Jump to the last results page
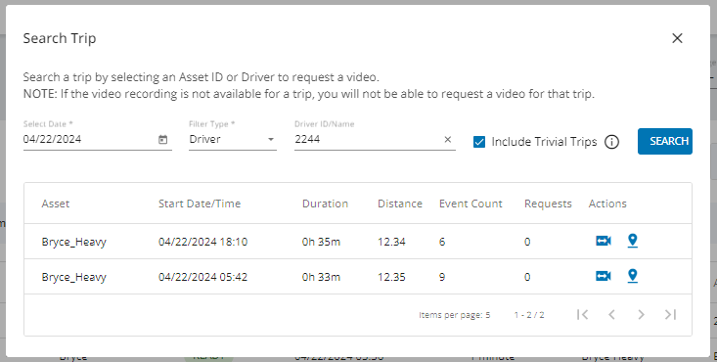The width and height of the screenshot is (717, 362). tap(670, 314)
